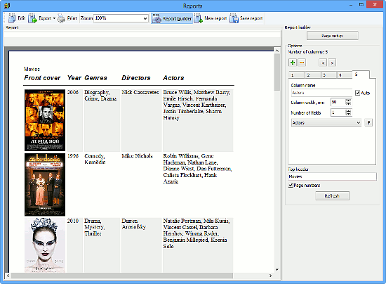Image resolution: width=386 pixels, height=284 pixels.
Task: Click The Birdcage cover thumbnail
Action: click(45, 184)
